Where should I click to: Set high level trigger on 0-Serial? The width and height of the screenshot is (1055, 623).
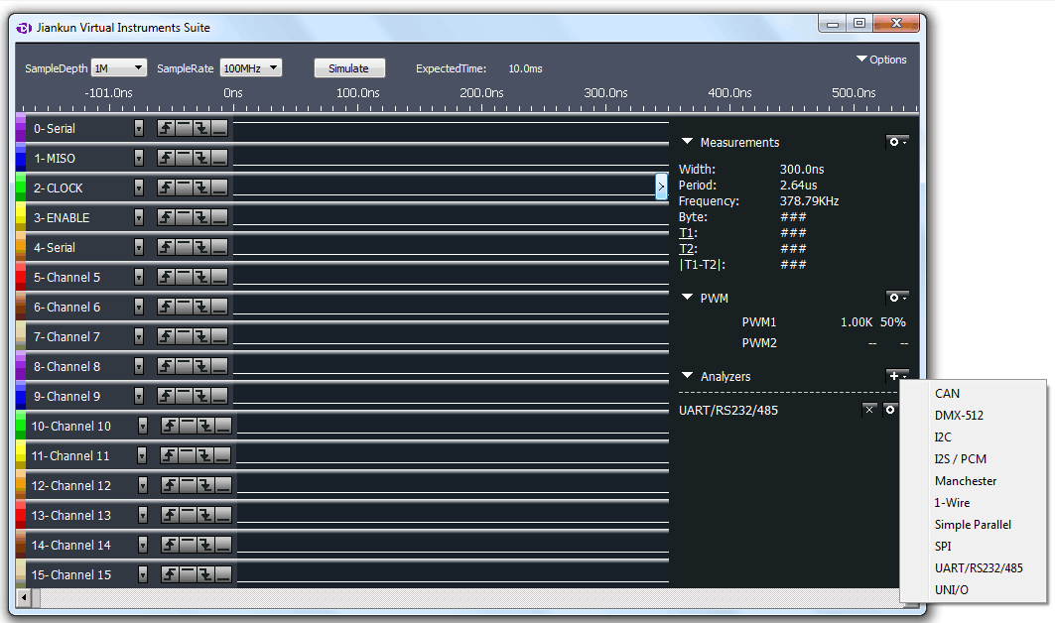tap(184, 128)
